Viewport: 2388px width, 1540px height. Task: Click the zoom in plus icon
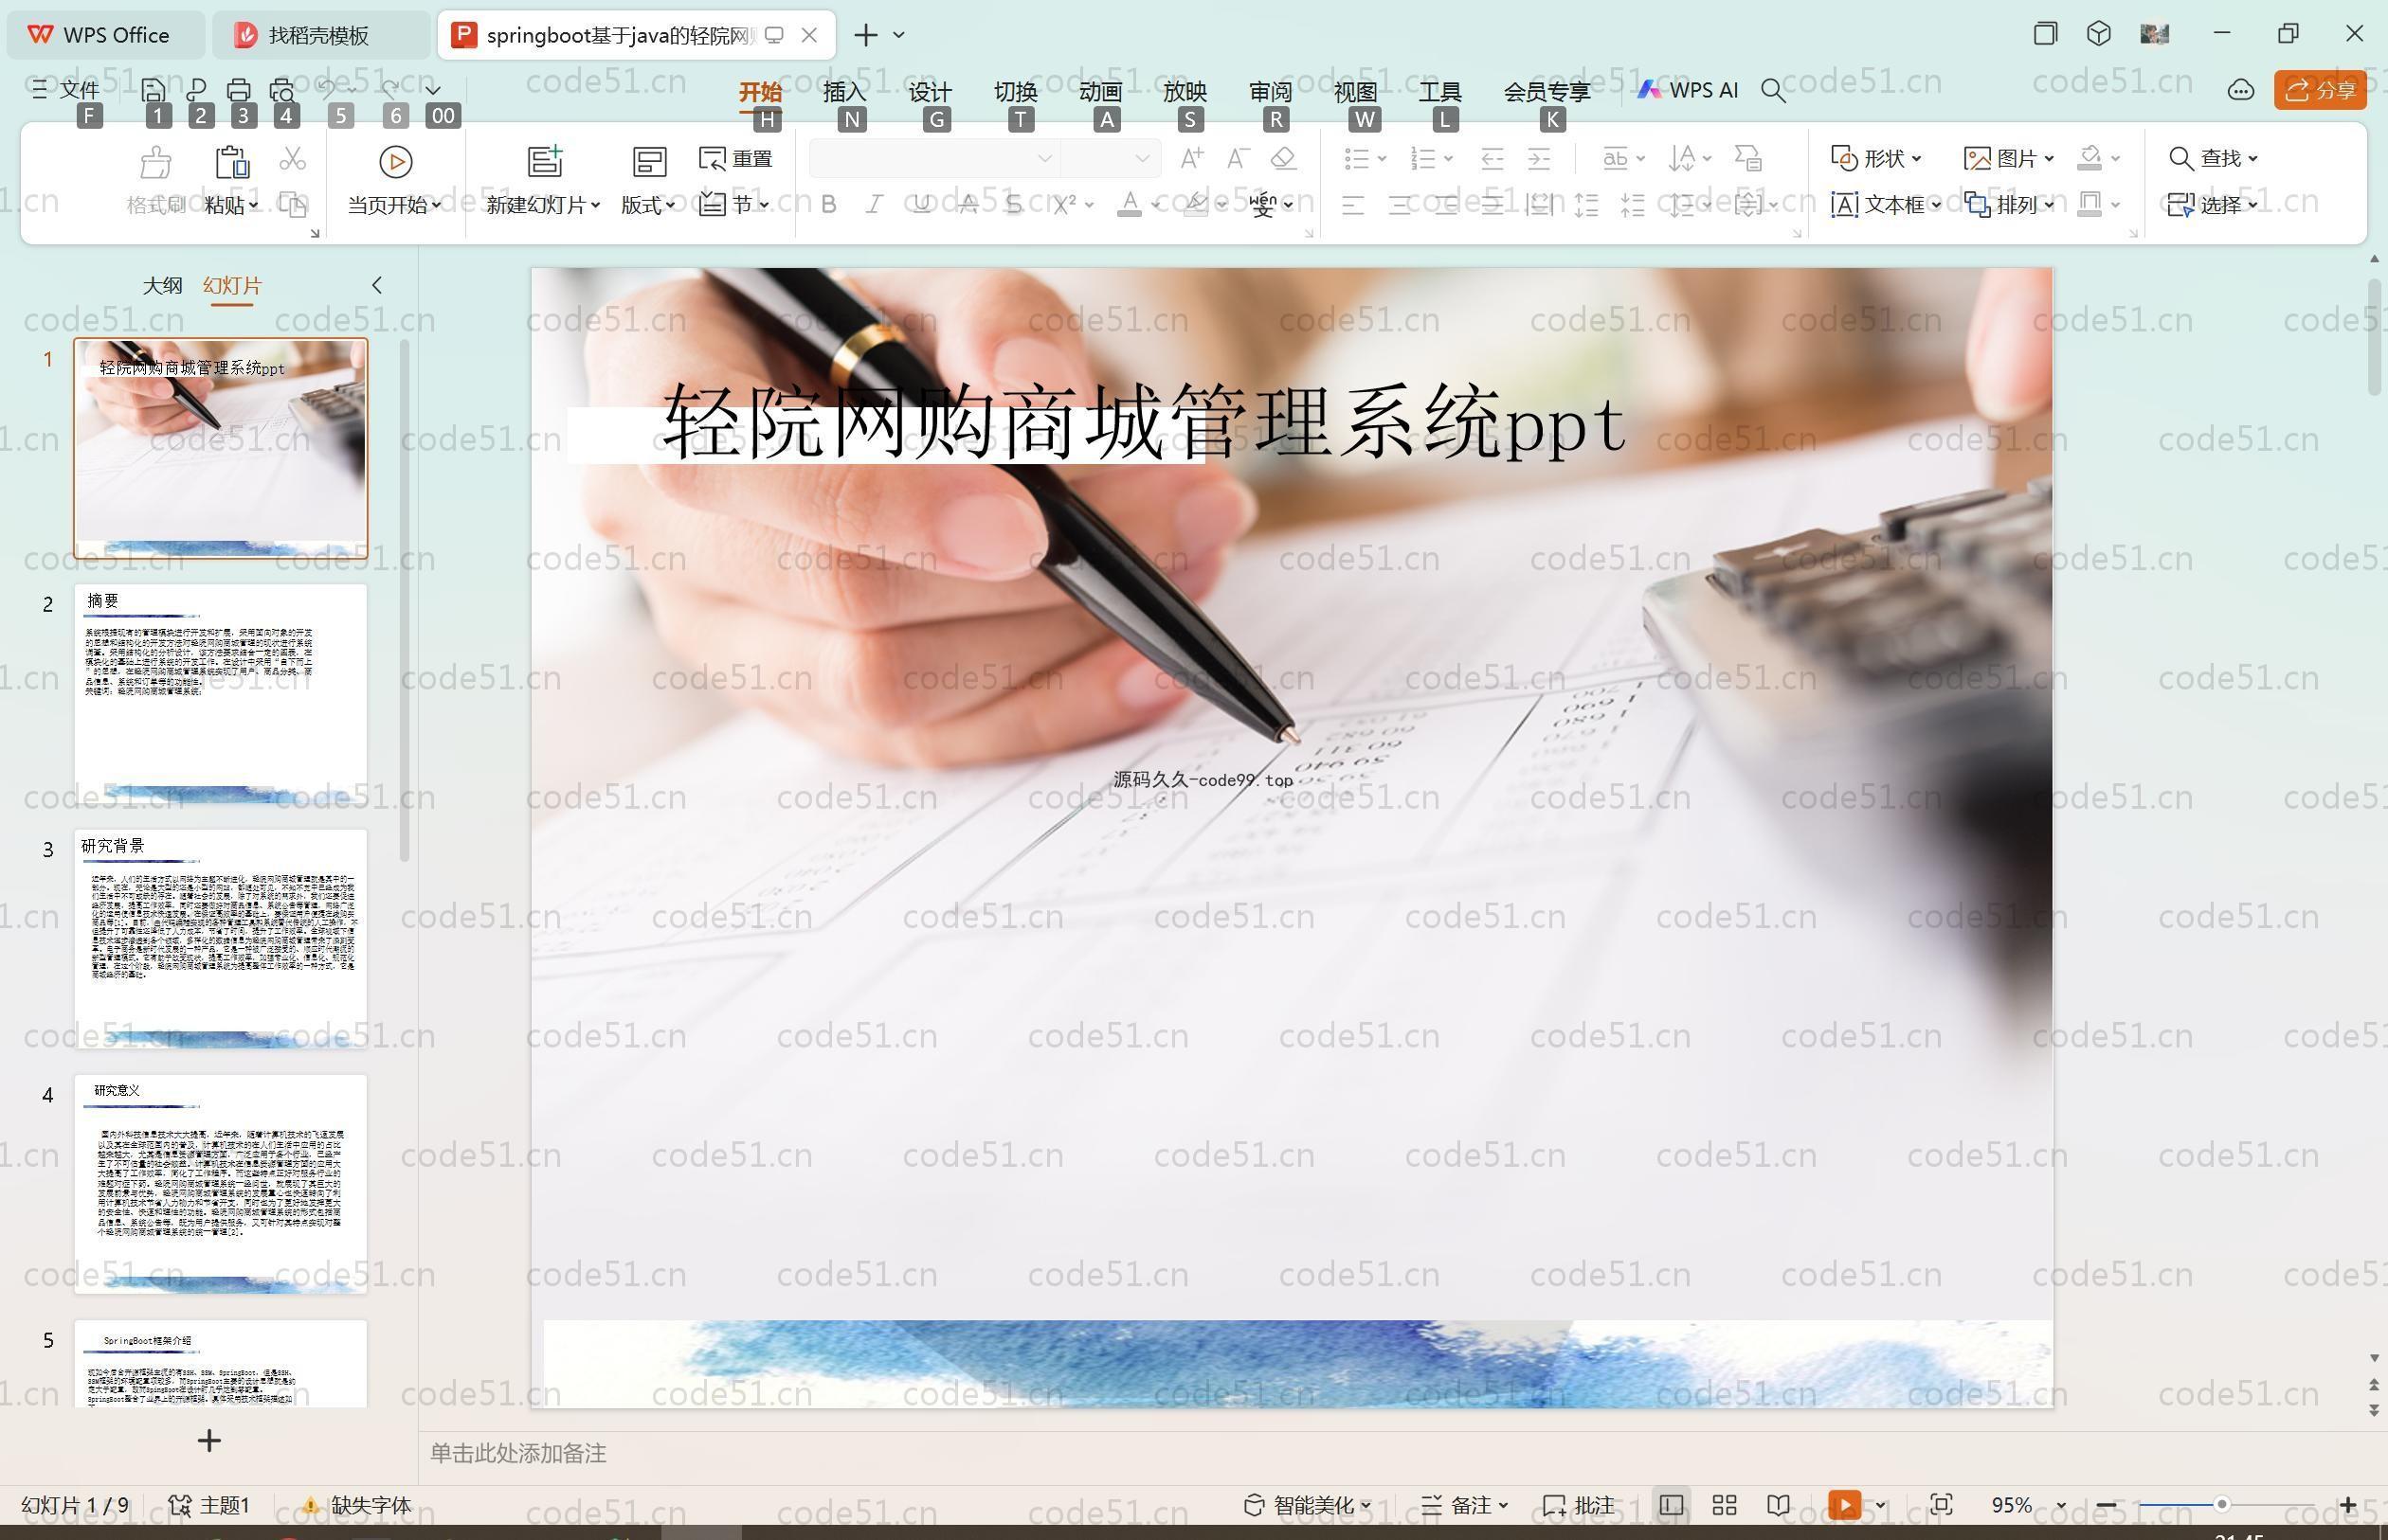click(2348, 1505)
